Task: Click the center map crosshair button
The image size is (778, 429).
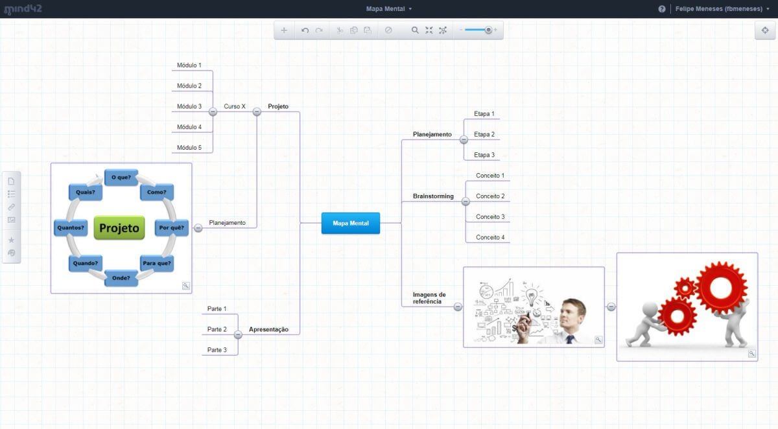Action: pos(765,30)
